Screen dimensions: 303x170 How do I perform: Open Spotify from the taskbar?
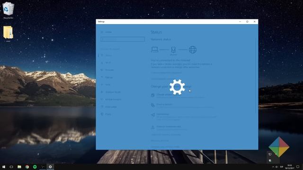coord(35,167)
